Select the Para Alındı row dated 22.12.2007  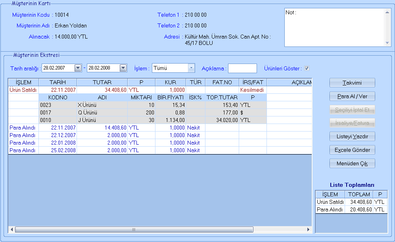point(160,135)
